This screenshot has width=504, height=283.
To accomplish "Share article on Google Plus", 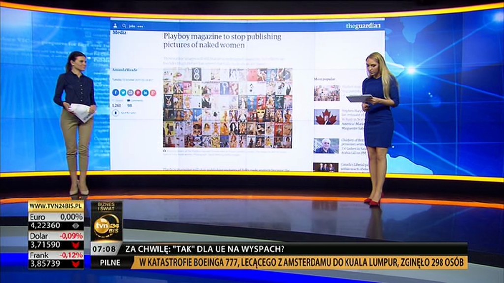I will [x=153, y=93].
